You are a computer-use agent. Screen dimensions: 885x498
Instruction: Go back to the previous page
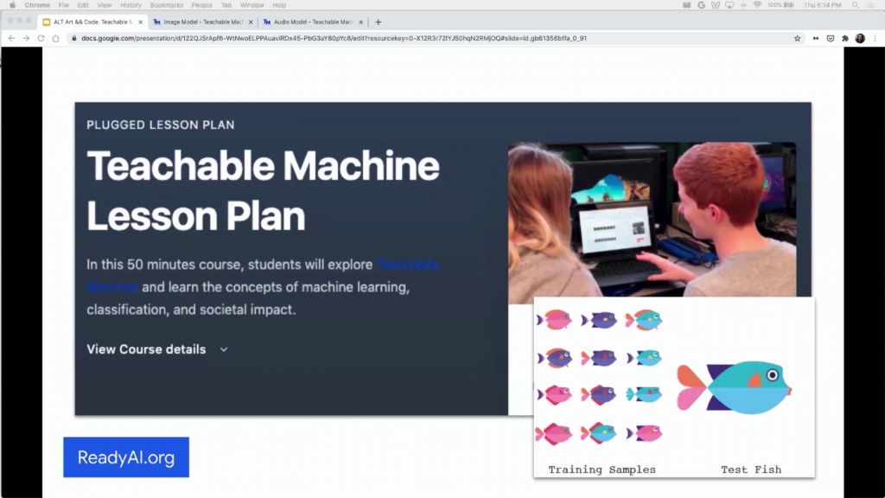11,38
